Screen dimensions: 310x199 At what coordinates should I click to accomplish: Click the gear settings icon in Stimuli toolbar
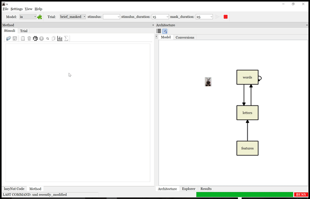pos(35,38)
